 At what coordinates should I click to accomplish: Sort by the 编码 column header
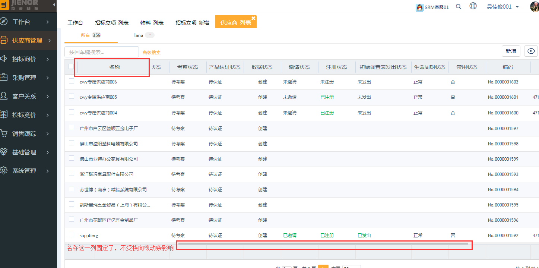508,67
